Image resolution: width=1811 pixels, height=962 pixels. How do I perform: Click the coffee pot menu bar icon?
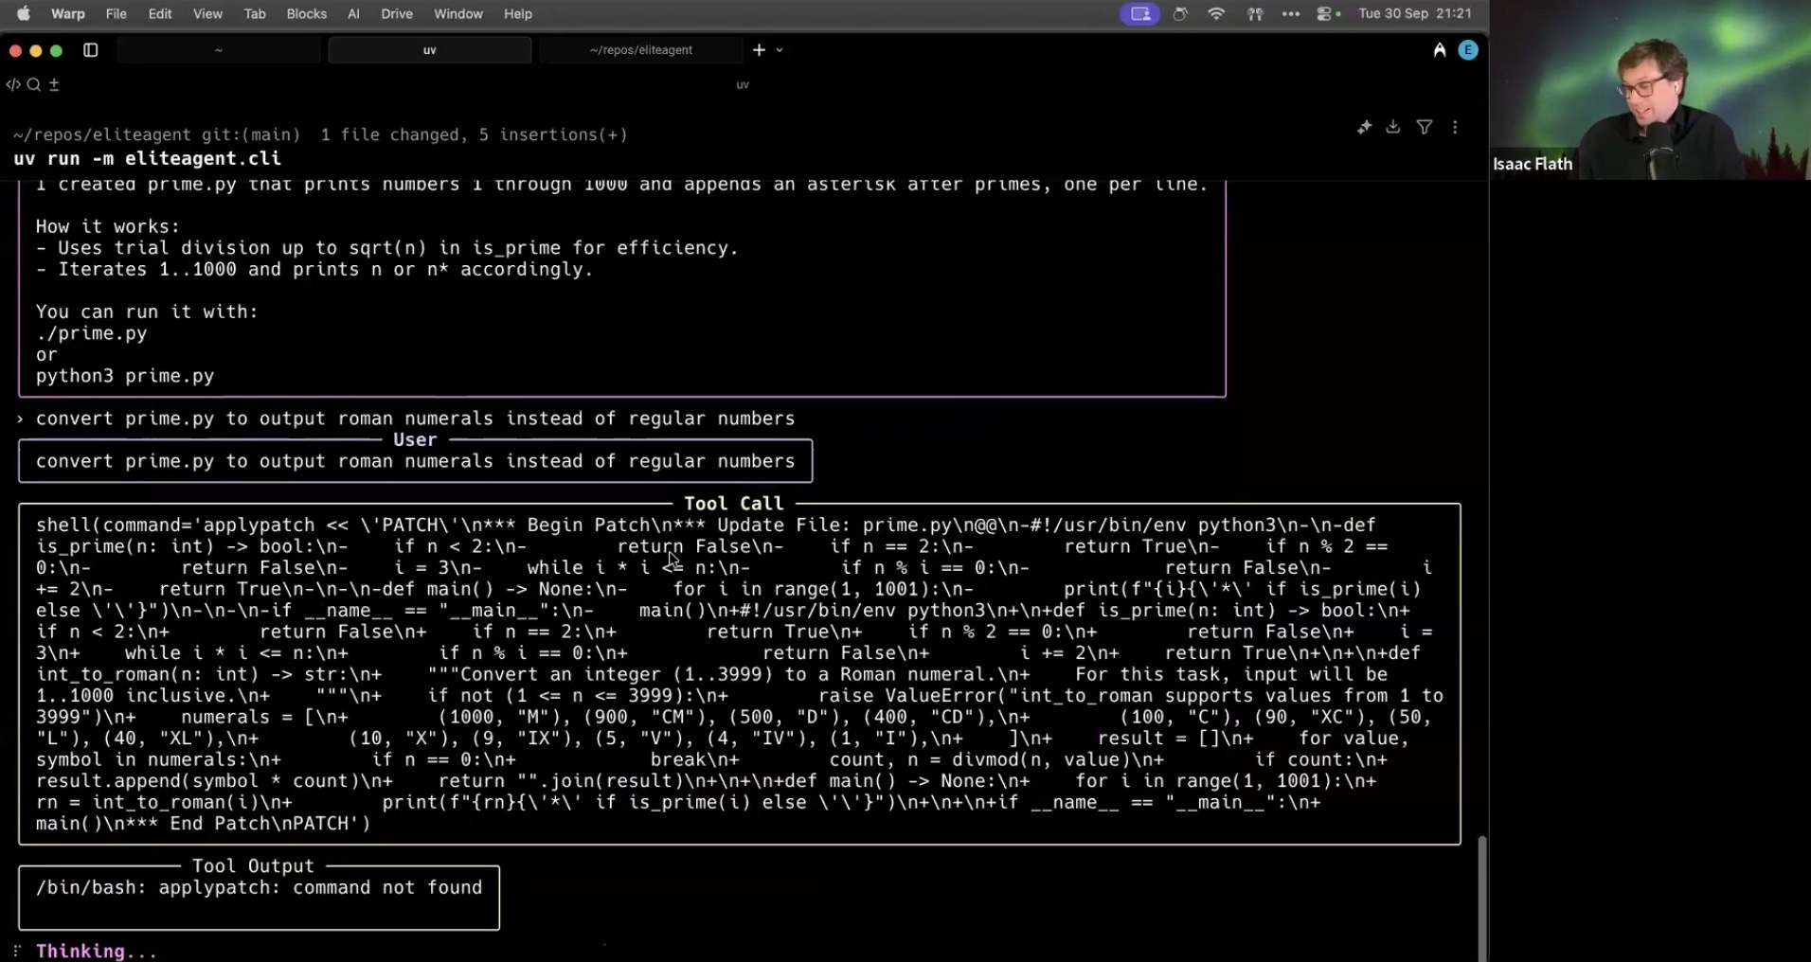click(1180, 13)
